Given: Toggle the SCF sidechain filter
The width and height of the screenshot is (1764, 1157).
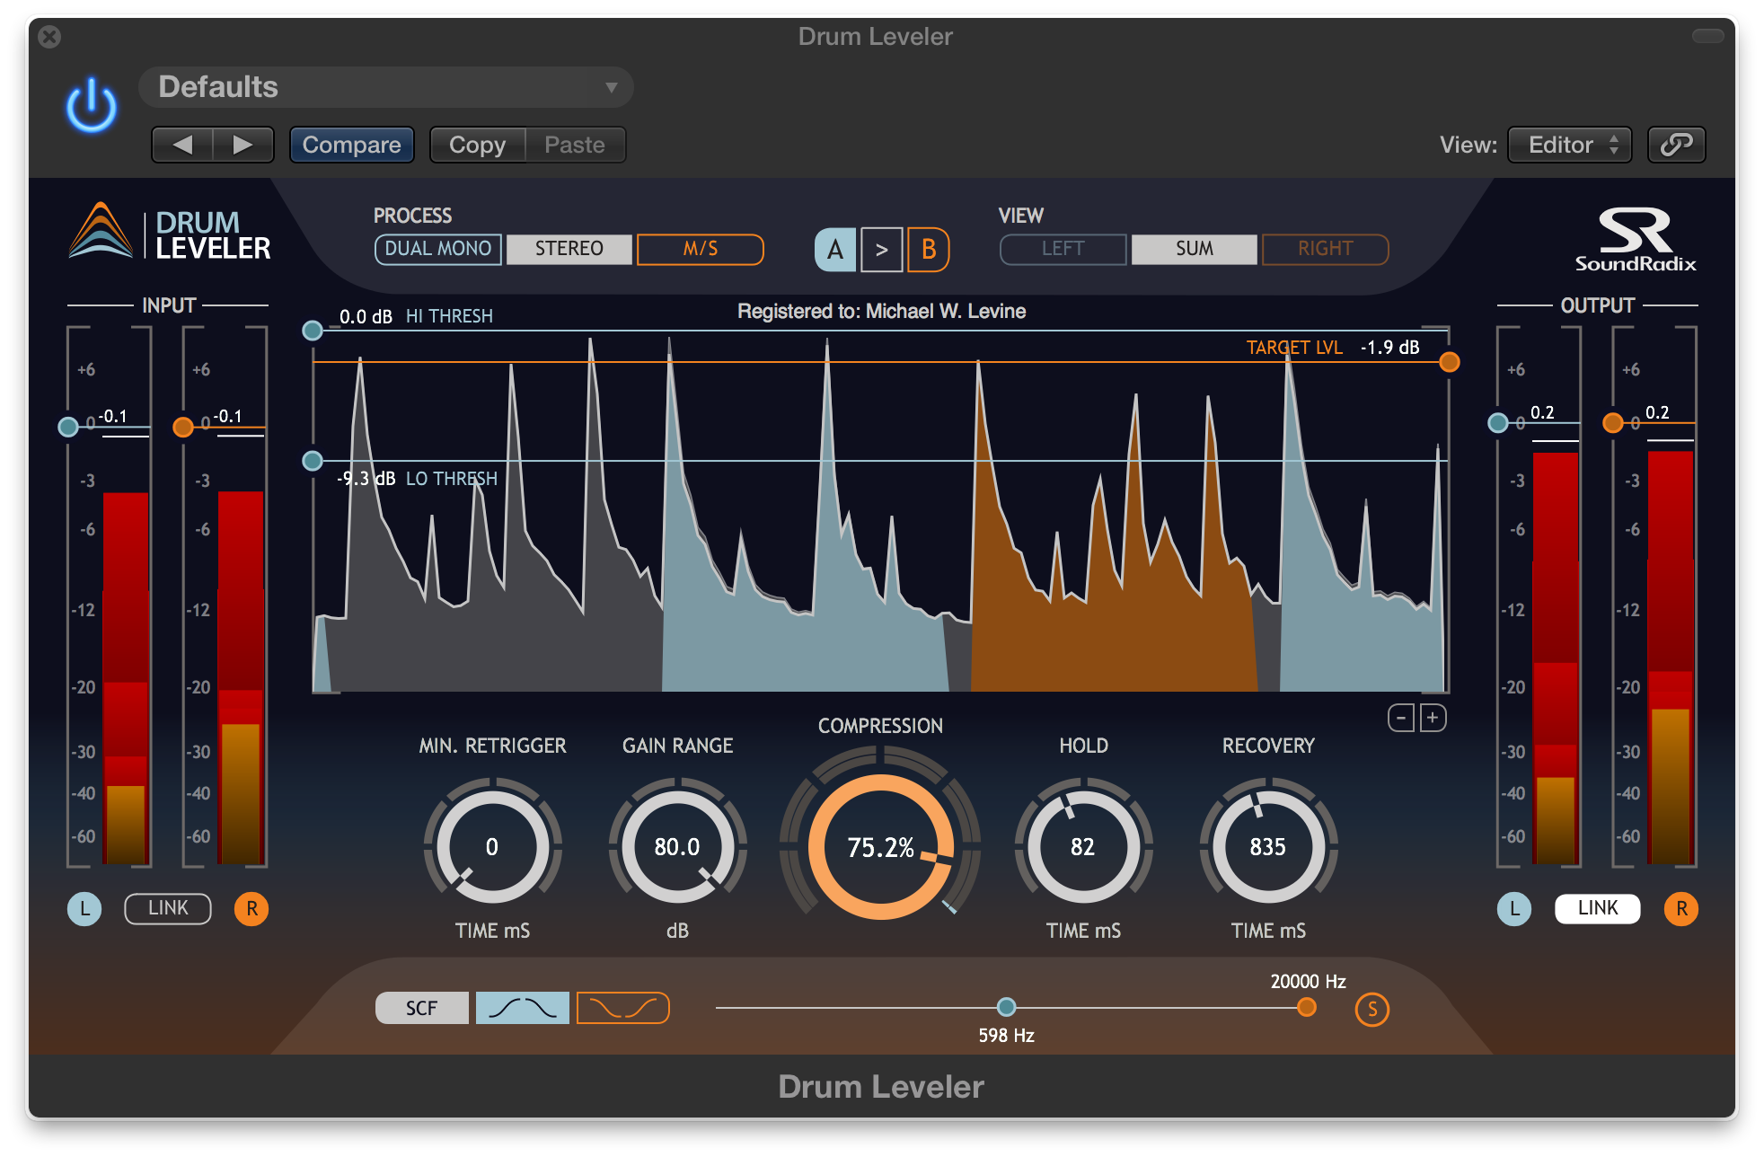Looking at the screenshot, I should click(421, 1008).
